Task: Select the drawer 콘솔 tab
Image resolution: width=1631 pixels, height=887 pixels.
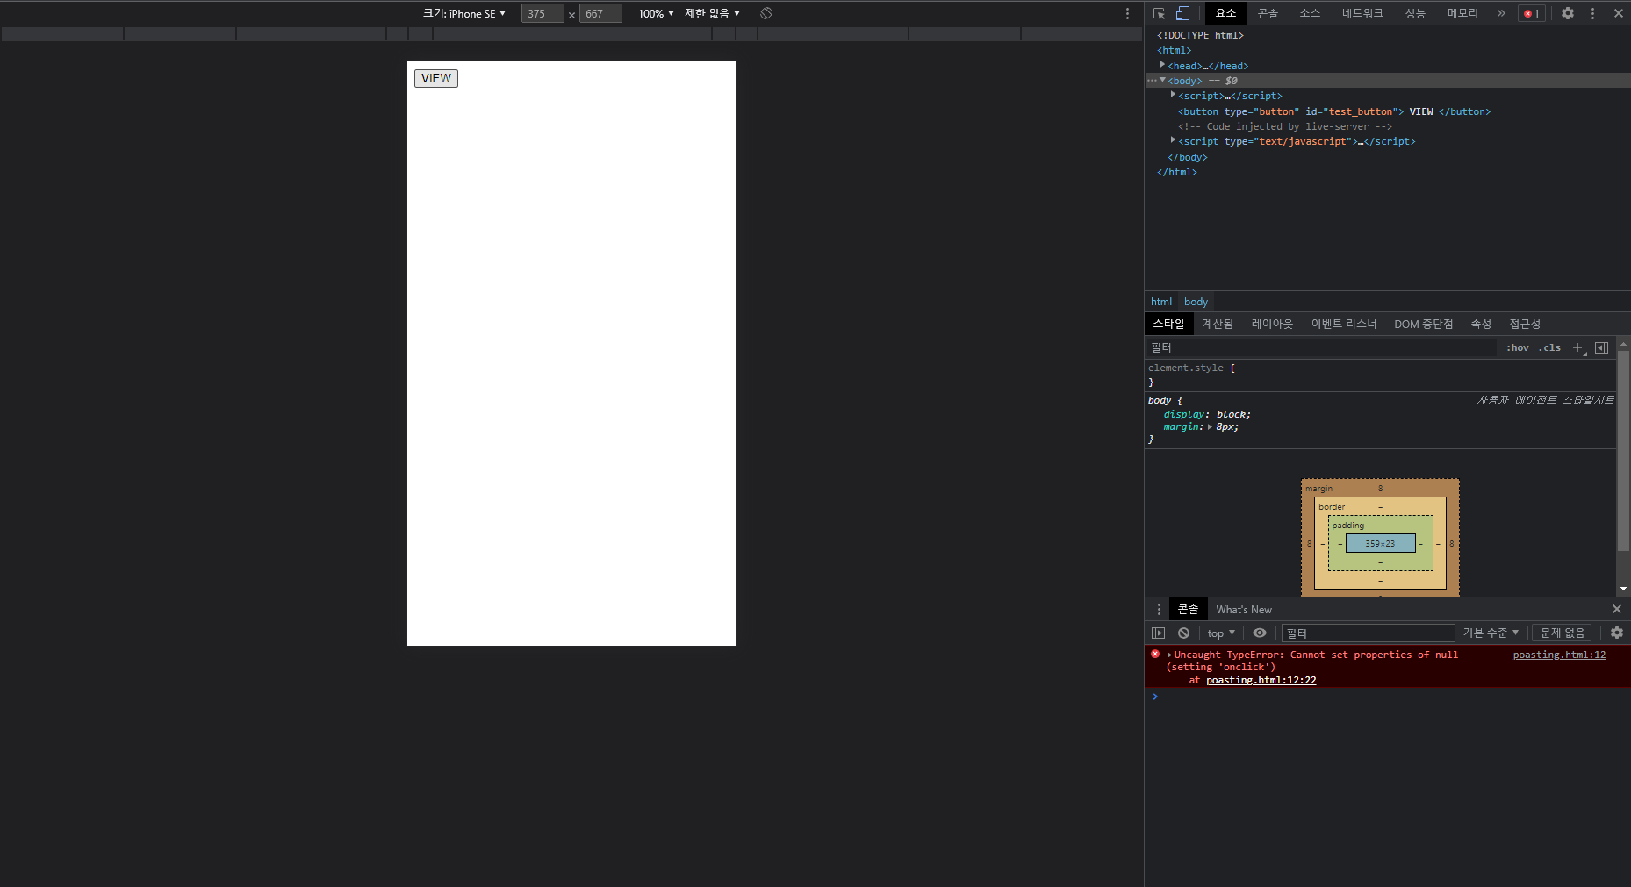Action: pyautogui.click(x=1188, y=609)
